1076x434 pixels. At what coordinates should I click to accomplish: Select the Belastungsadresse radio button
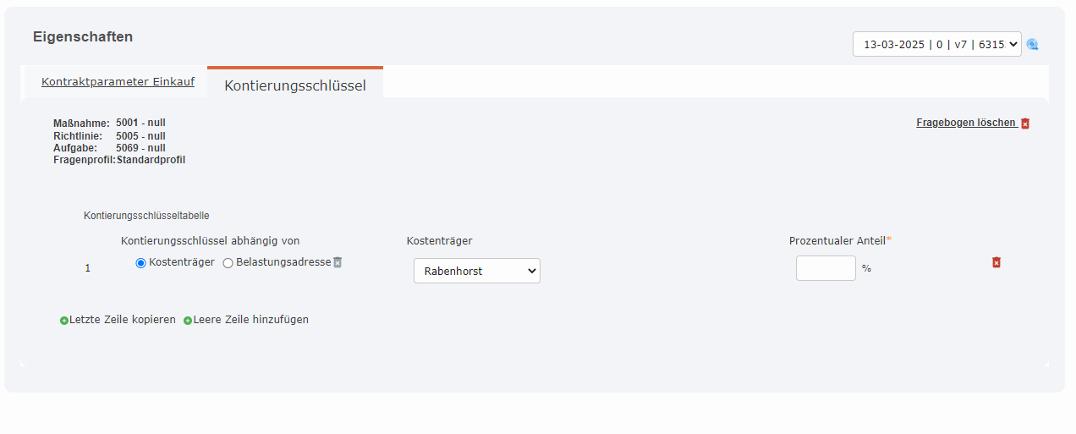(228, 263)
